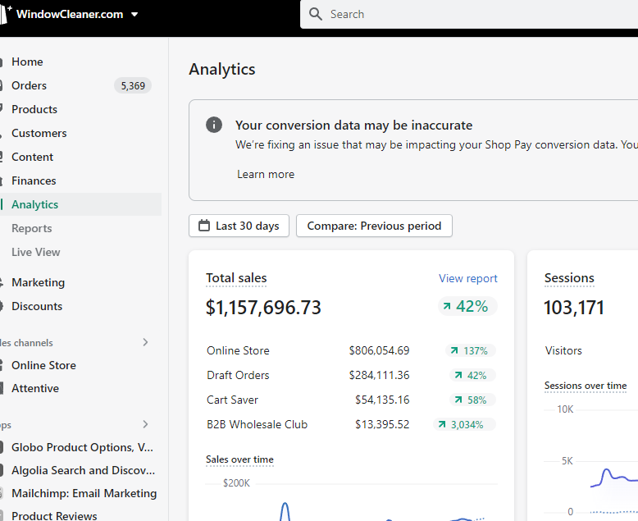
Task: Open Compare: Previous period selector
Action: 374,226
